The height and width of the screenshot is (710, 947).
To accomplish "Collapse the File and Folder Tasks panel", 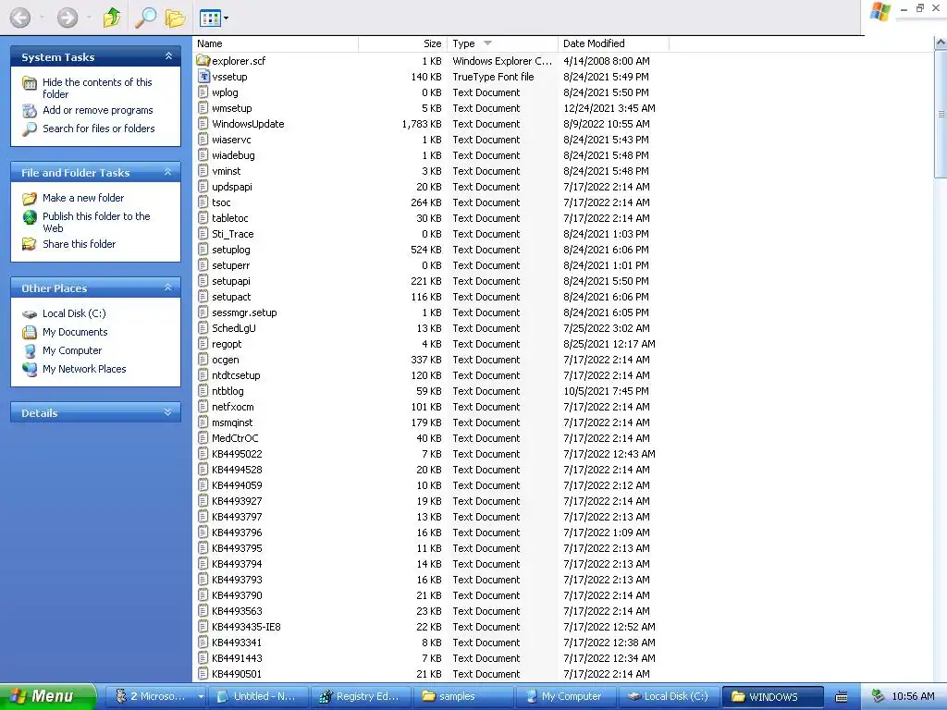I will click(168, 172).
